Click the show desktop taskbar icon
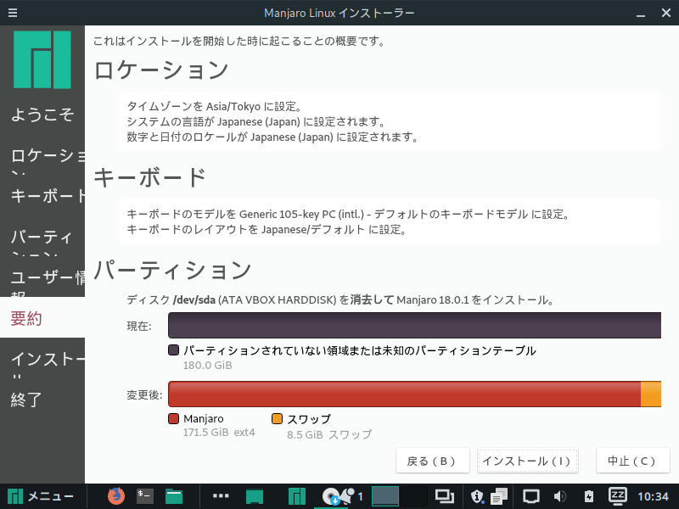The width and height of the screenshot is (679, 509). click(255, 496)
